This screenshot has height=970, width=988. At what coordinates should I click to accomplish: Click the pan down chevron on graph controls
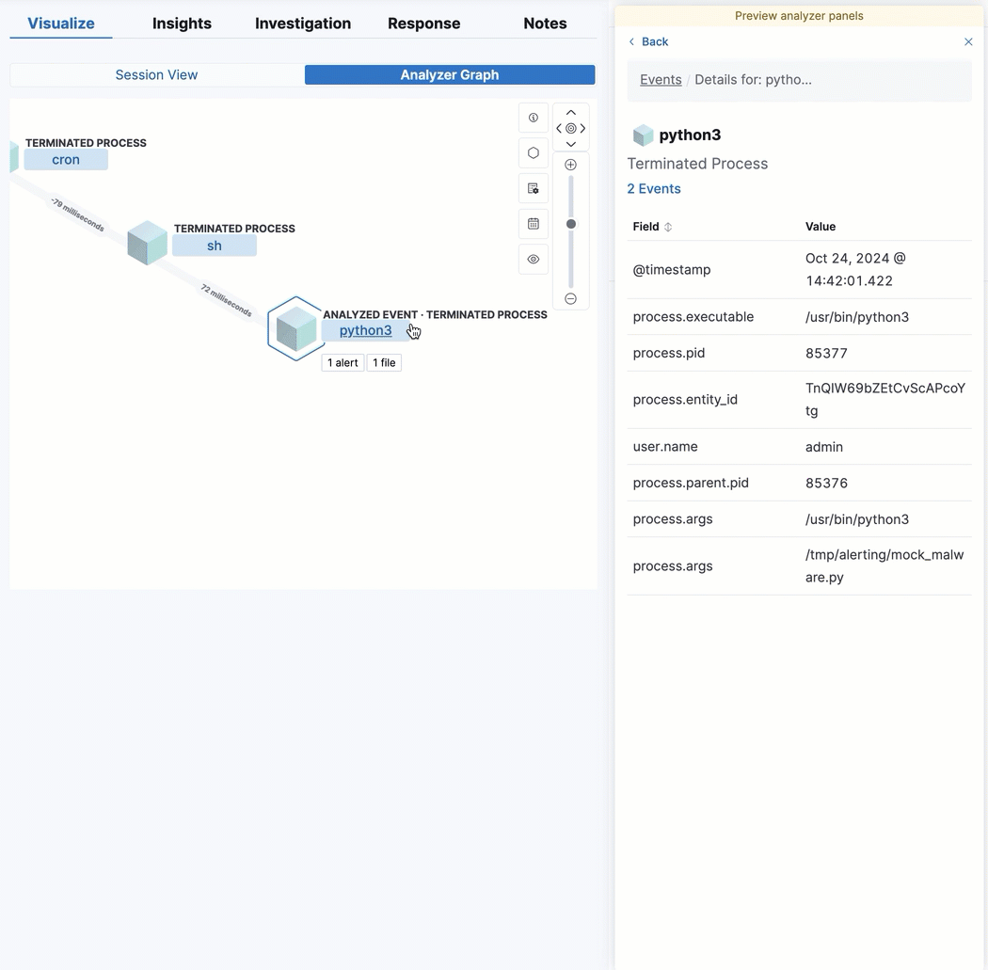[x=571, y=145]
